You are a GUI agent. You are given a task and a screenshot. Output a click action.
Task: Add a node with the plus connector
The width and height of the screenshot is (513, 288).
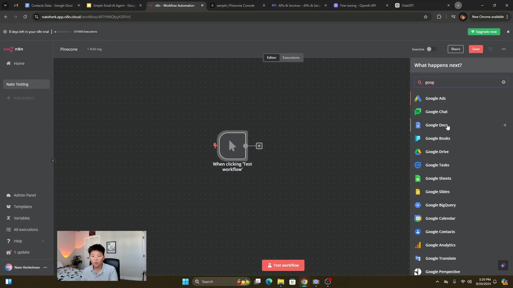pos(259,146)
